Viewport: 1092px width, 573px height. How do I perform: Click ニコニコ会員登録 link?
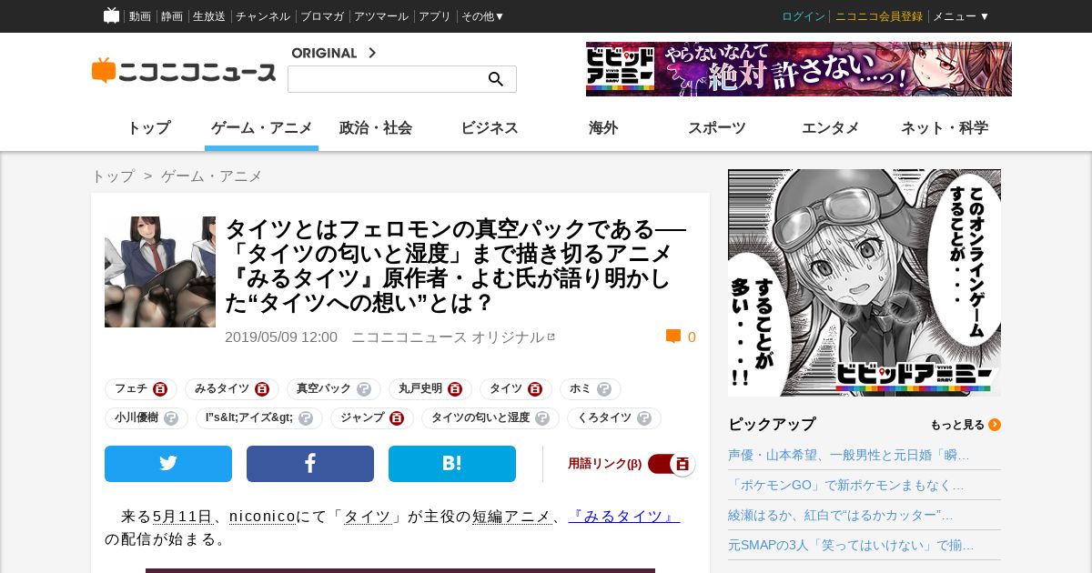[879, 16]
